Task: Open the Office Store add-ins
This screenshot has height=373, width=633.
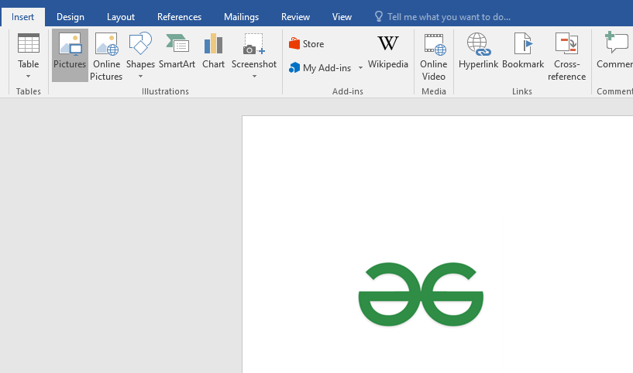Action: [x=306, y=43]
